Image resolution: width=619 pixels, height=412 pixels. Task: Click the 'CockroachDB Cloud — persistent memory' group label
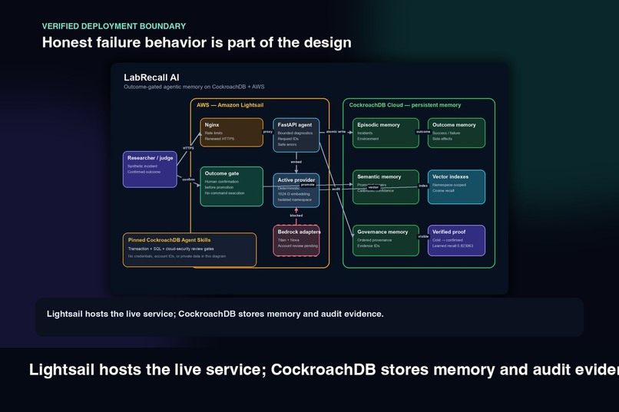tap(405, 105)
